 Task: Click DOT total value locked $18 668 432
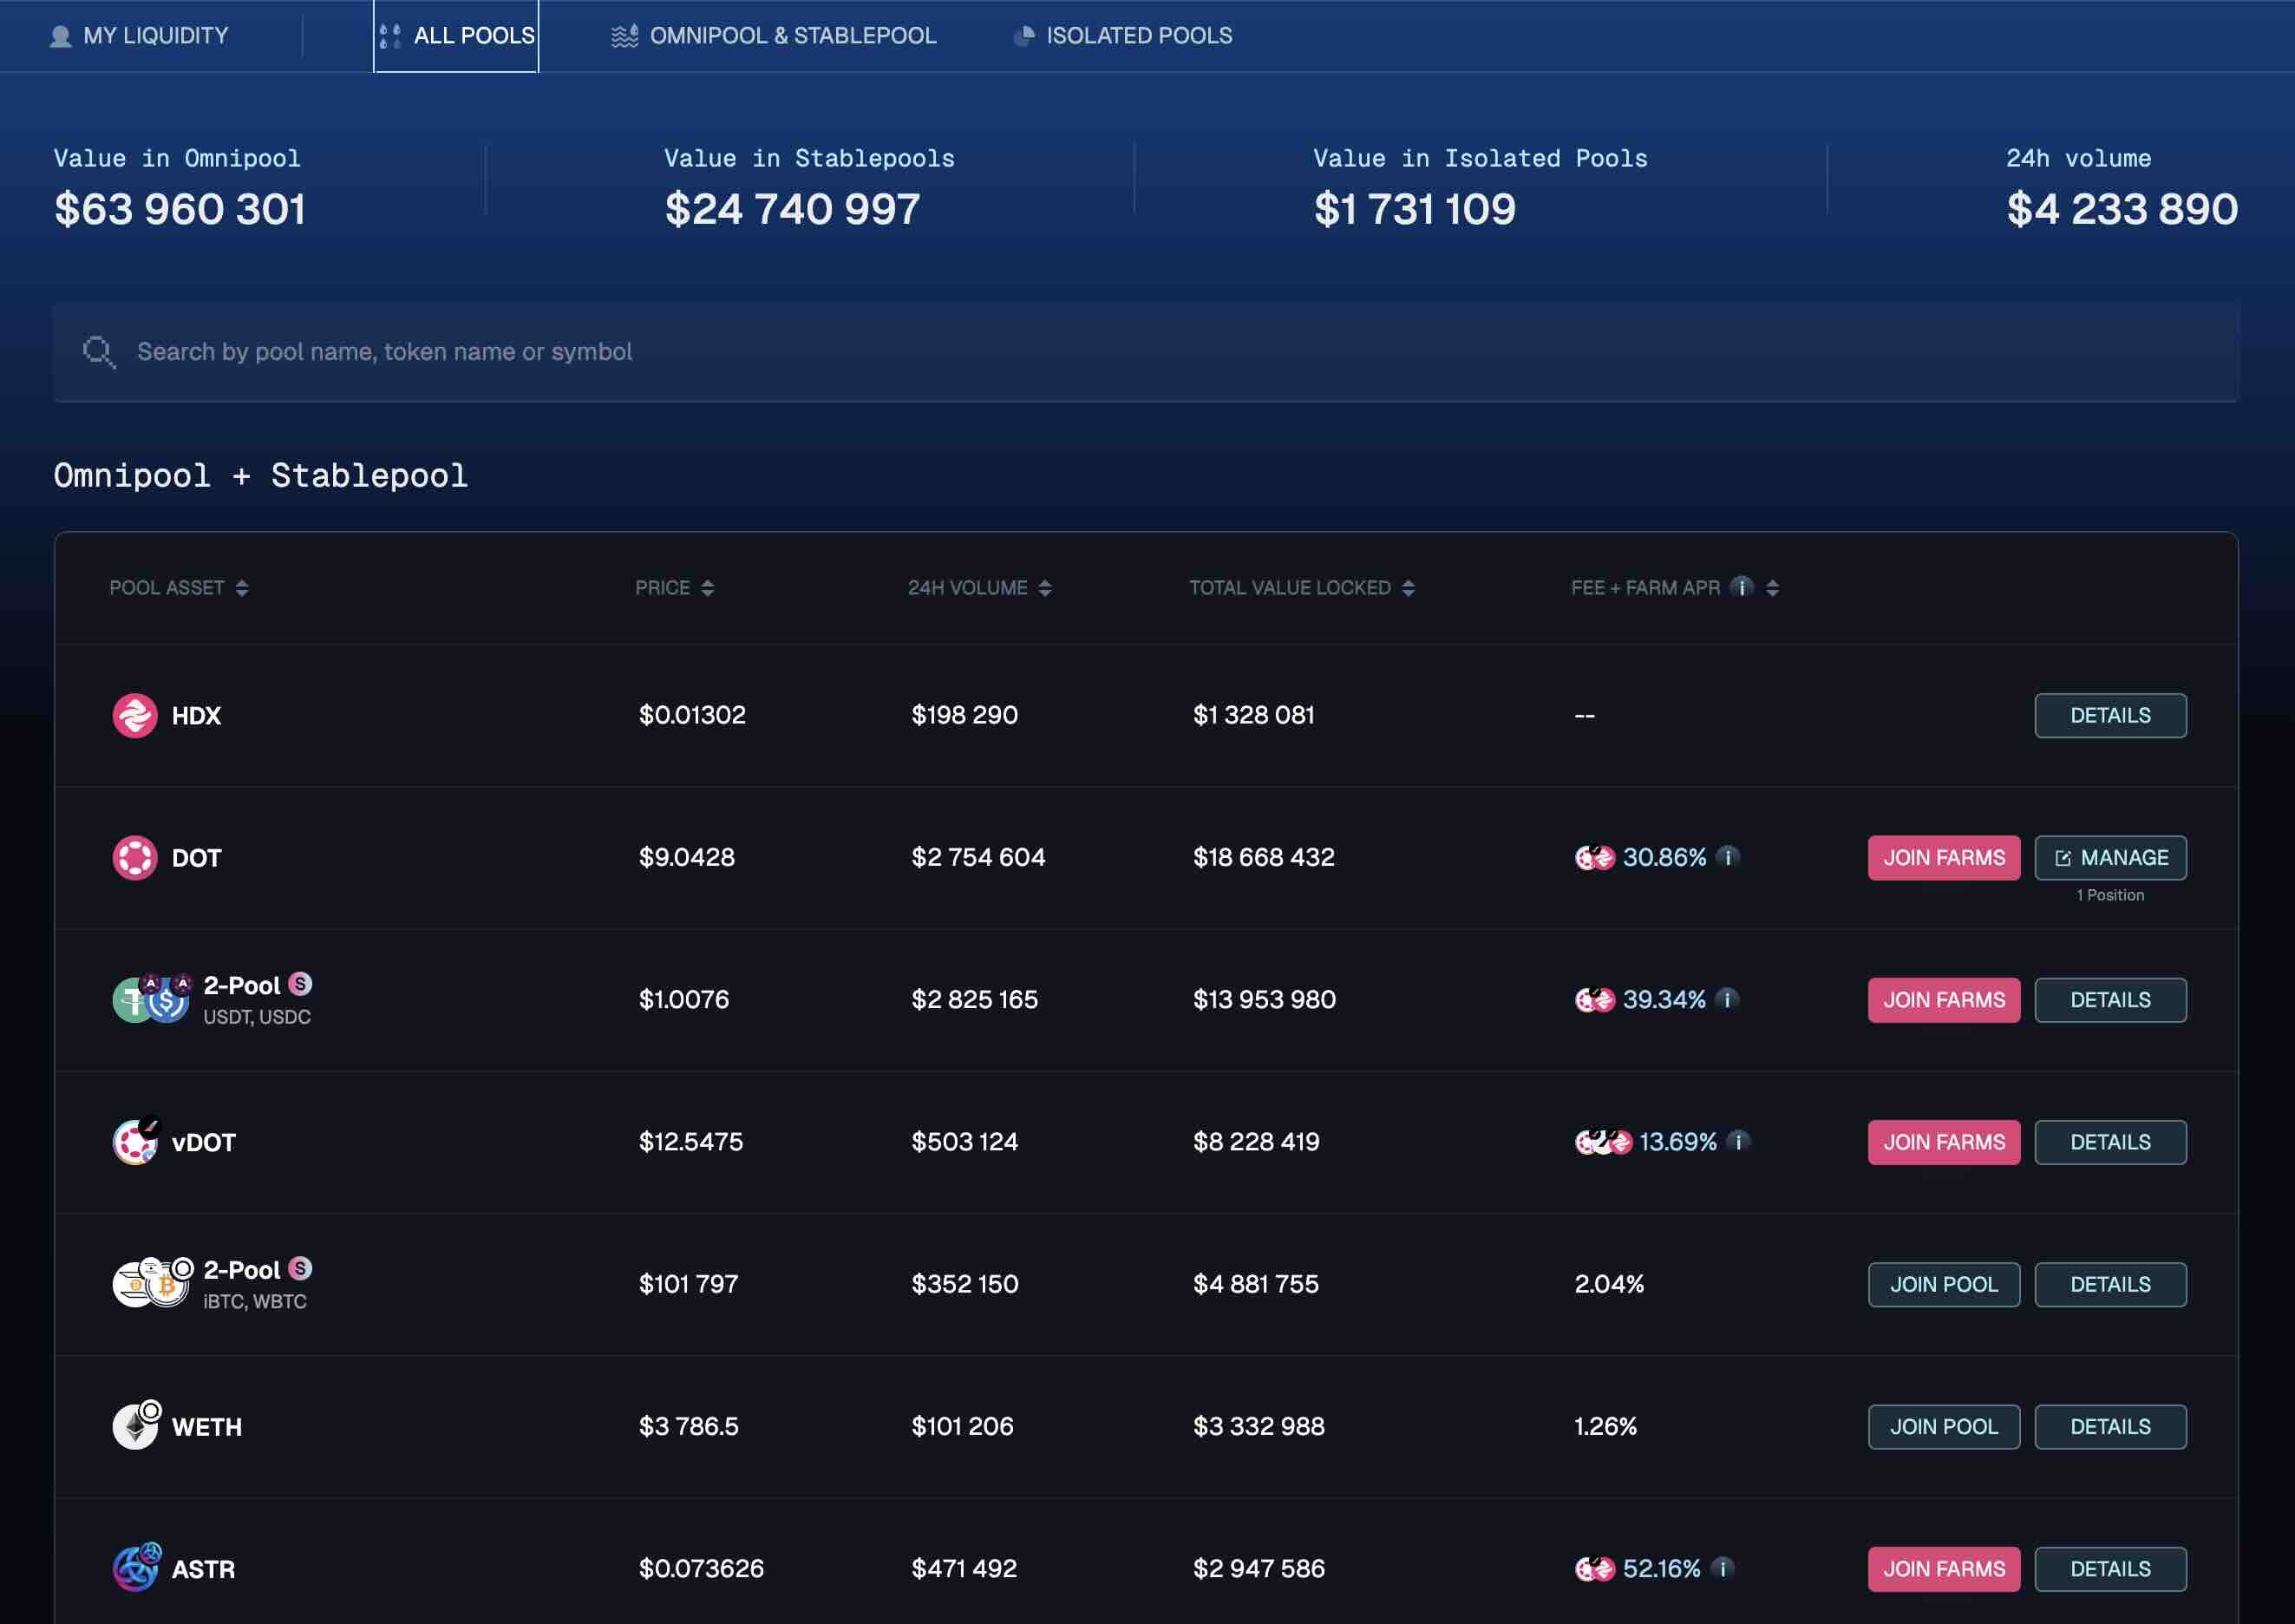[x=1264, y=857]
